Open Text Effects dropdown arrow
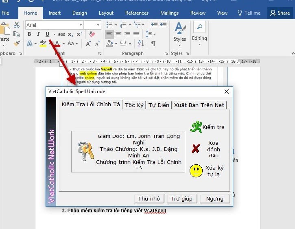 point(35,44)
